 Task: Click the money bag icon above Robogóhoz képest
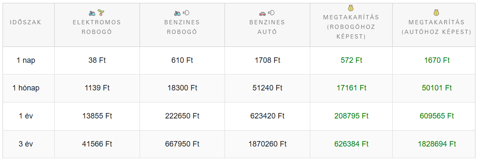click(351, 8)
